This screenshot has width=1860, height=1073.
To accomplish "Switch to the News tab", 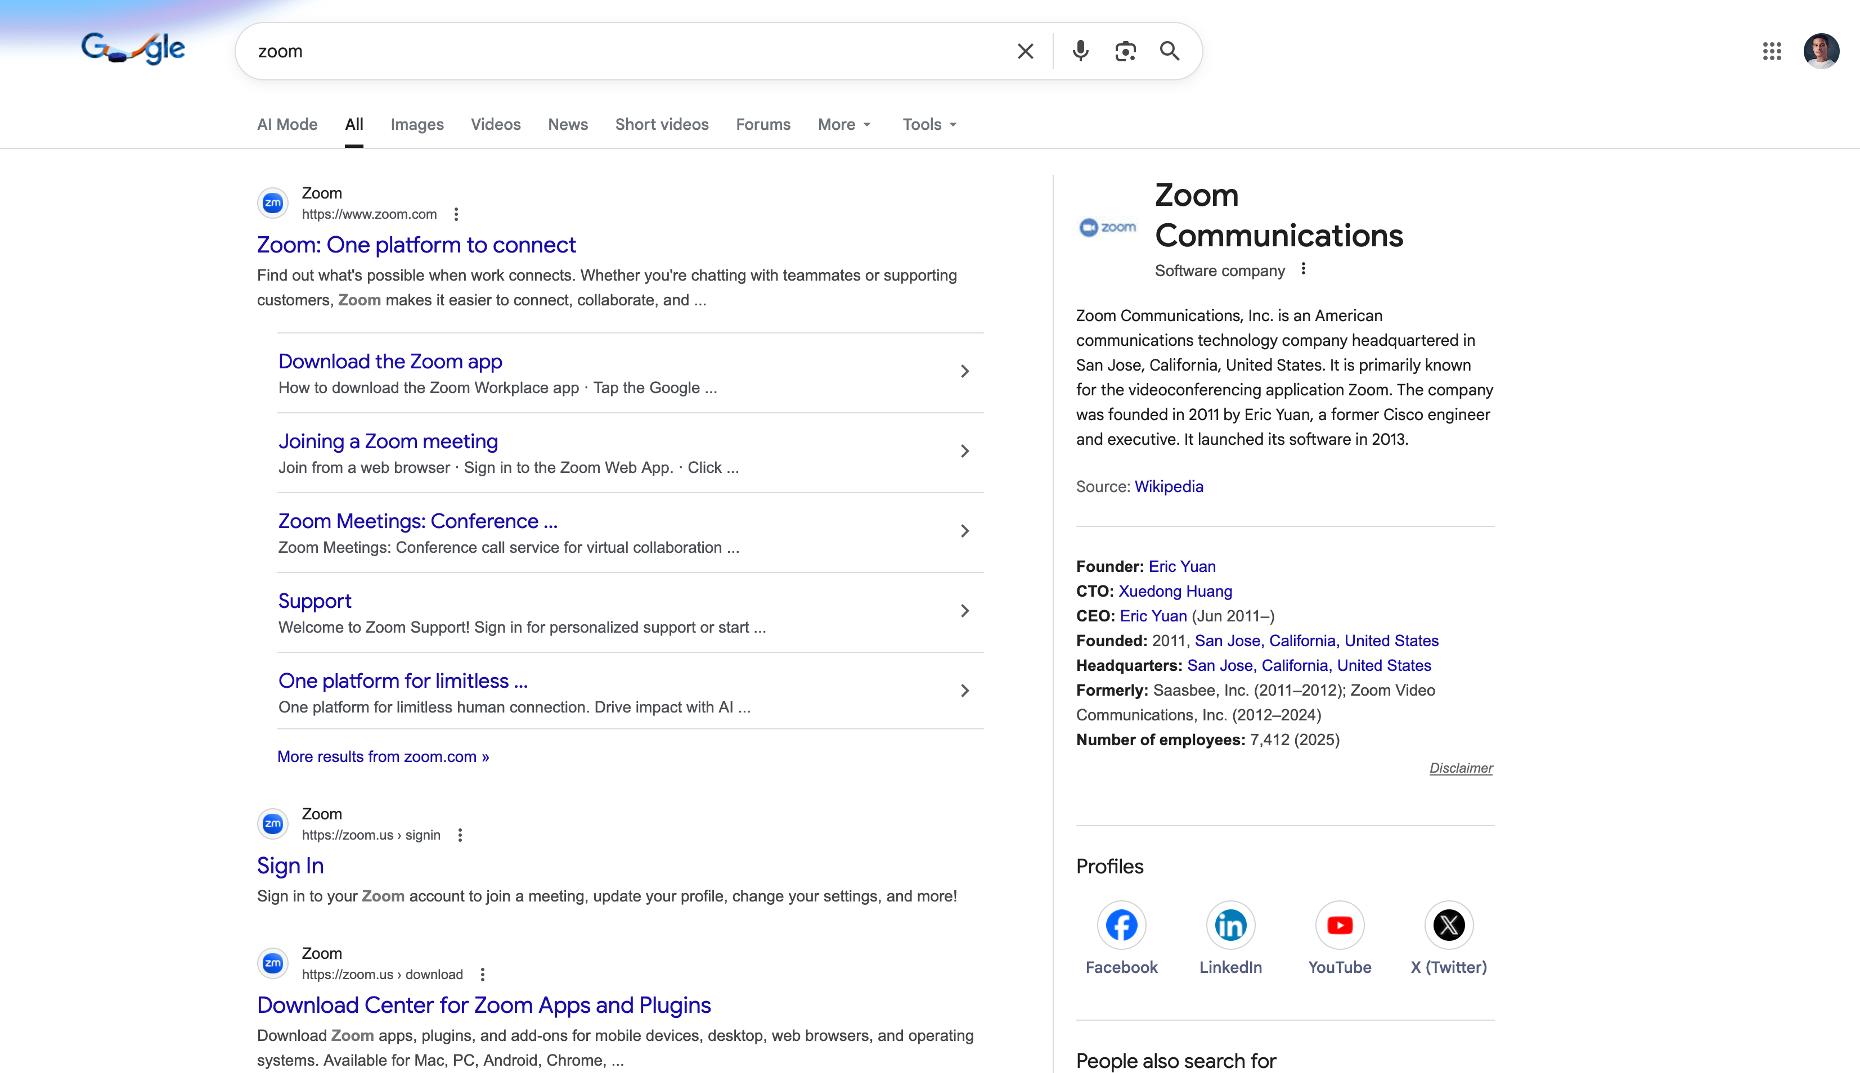I will pos(567,124).
